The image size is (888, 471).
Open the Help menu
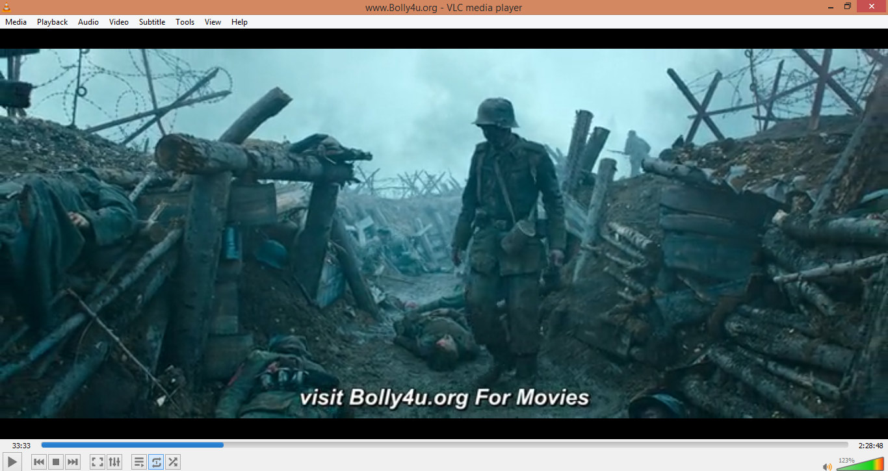click(x=240, y=22)
